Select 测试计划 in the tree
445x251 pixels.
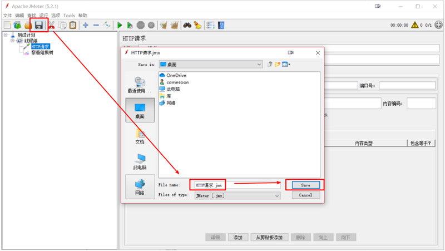[26, 35]
